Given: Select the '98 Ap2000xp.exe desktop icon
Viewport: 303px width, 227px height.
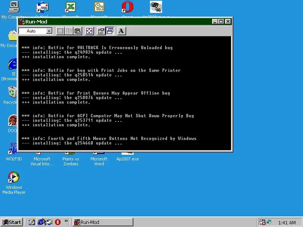Looking at the screenshot, I should tap(156, 7).
